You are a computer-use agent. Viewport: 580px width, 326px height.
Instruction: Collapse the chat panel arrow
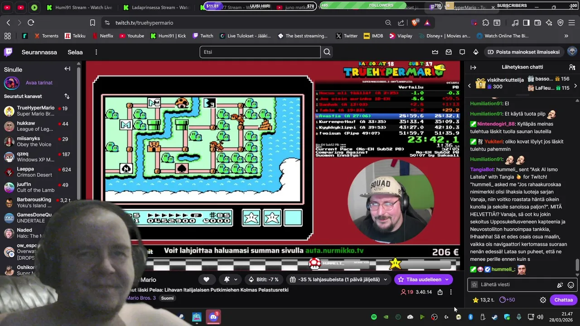tap(474, 67)
